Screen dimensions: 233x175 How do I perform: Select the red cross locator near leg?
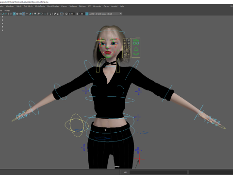pyautogui.click(x=139, y=159)
